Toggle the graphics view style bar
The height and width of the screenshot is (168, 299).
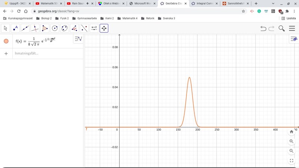point(294,39)
